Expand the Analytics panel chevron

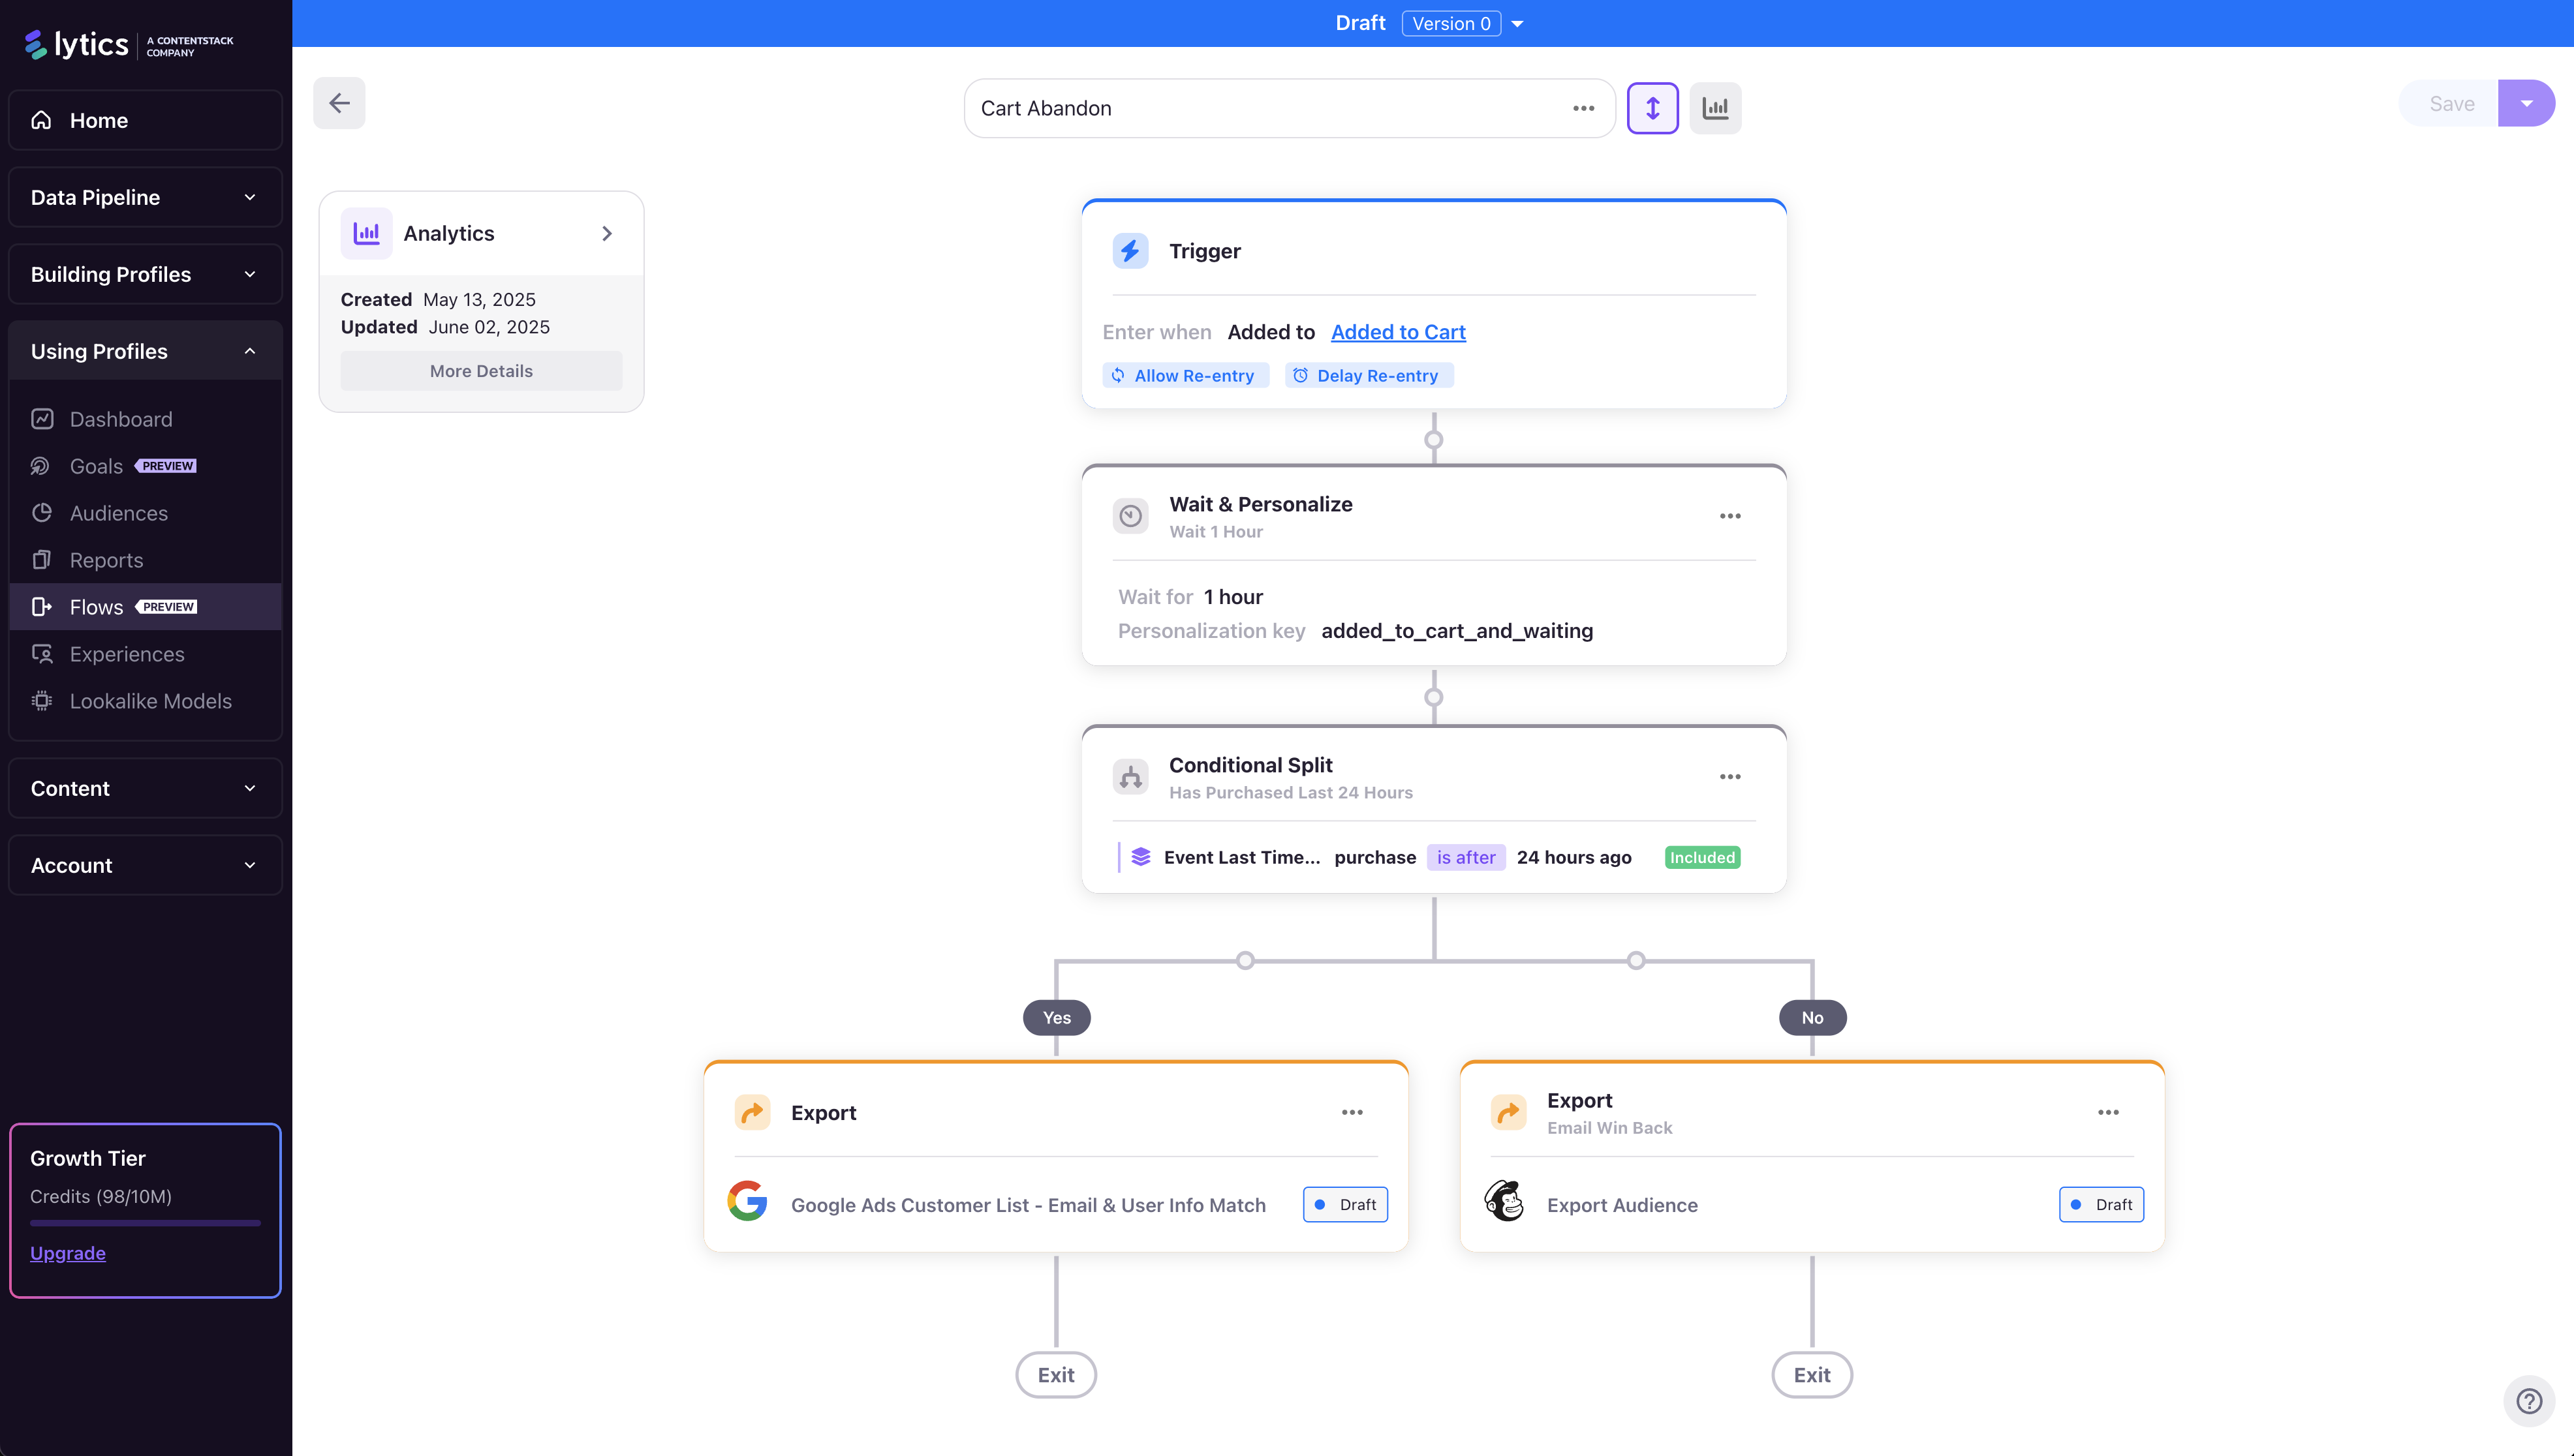point(606,233)
